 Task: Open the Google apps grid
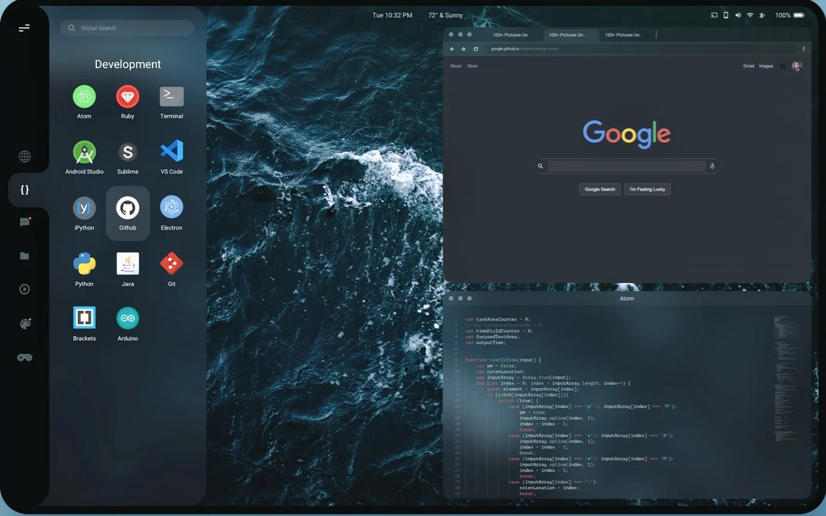pos(782,66)
